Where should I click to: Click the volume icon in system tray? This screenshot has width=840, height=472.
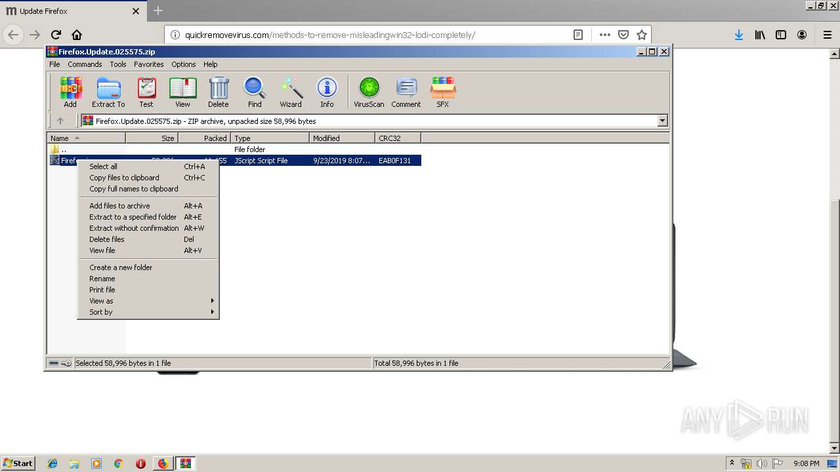click(x=762, y=463)
